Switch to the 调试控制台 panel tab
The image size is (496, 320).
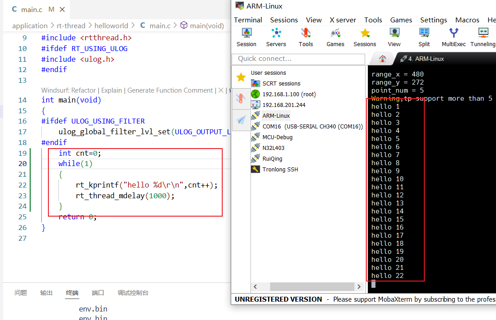click(133, 293)
